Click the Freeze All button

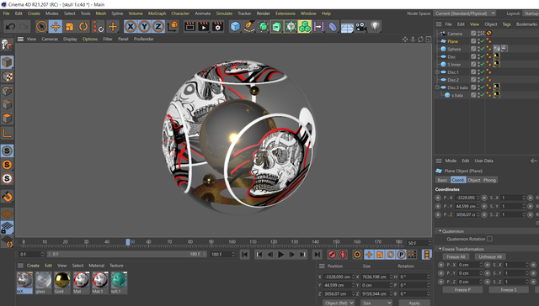point(456,256)
